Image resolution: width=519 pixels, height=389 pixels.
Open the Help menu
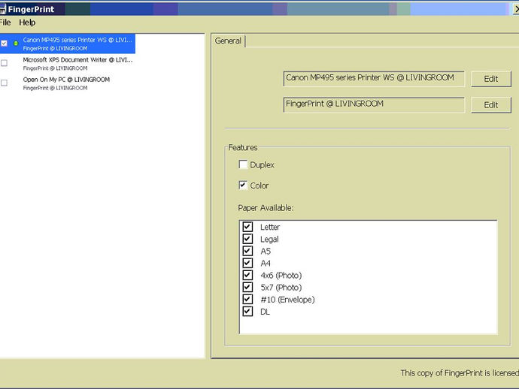pos(27,23)
